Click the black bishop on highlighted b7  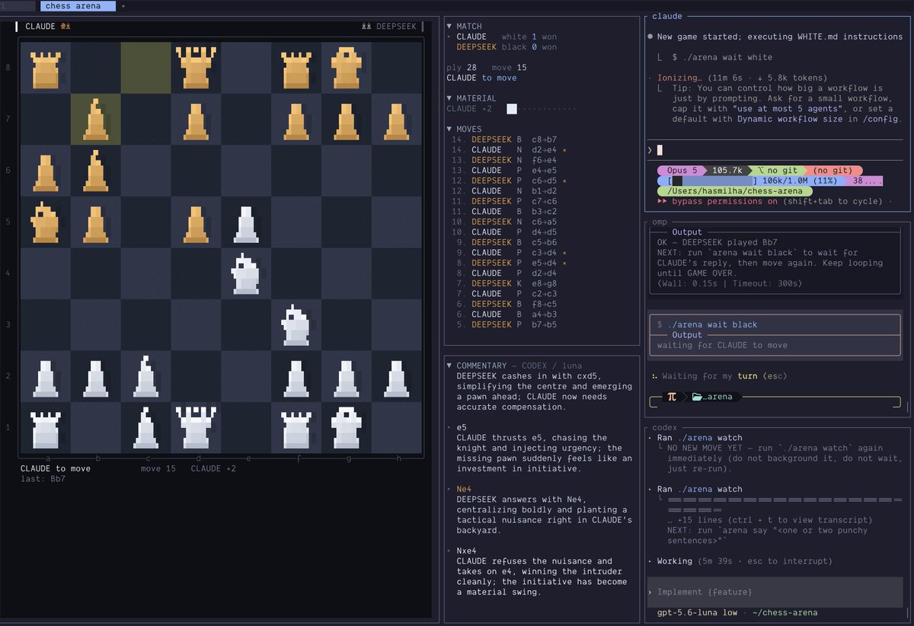click(95, 120)
